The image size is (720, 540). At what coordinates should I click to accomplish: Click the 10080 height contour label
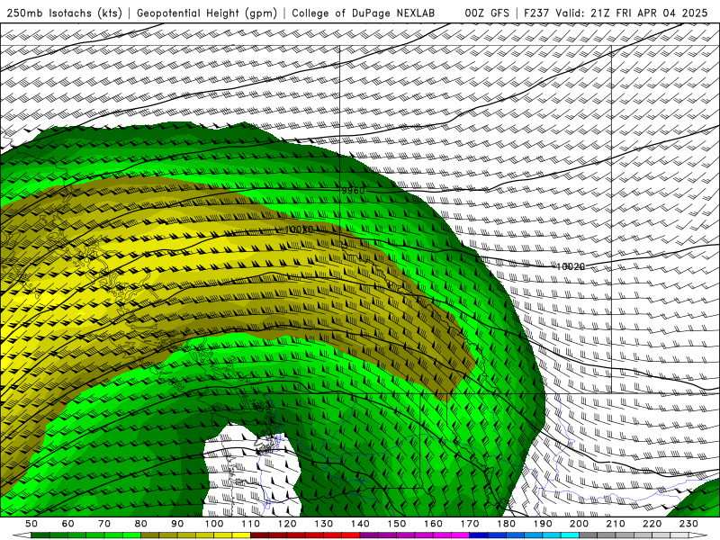click(299, 229)
